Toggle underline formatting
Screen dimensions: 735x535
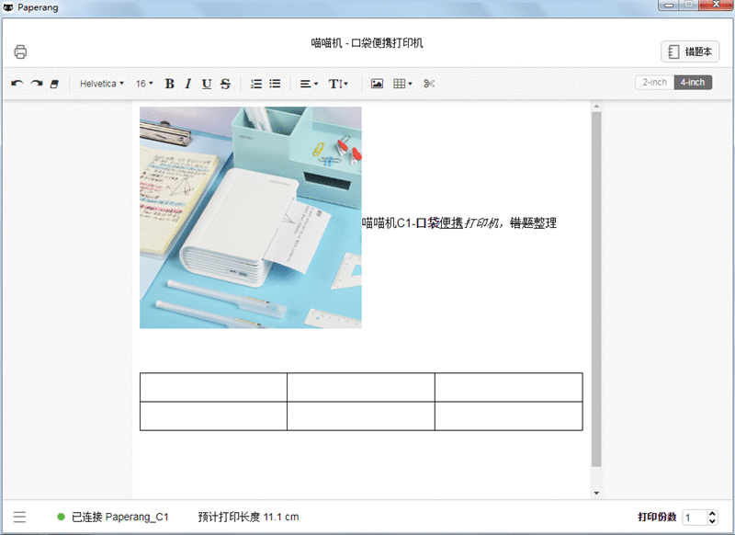point(206,84)
